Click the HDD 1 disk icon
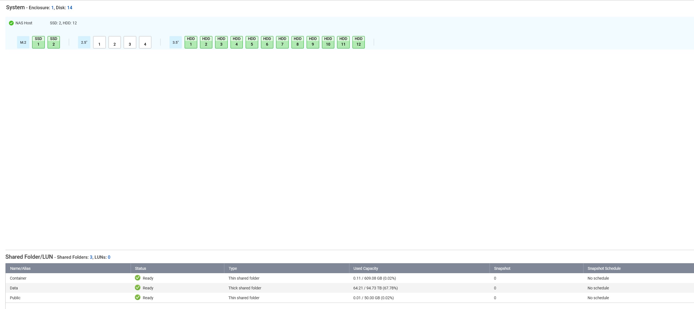The image size is (694, 309). (x=191, y=42)
